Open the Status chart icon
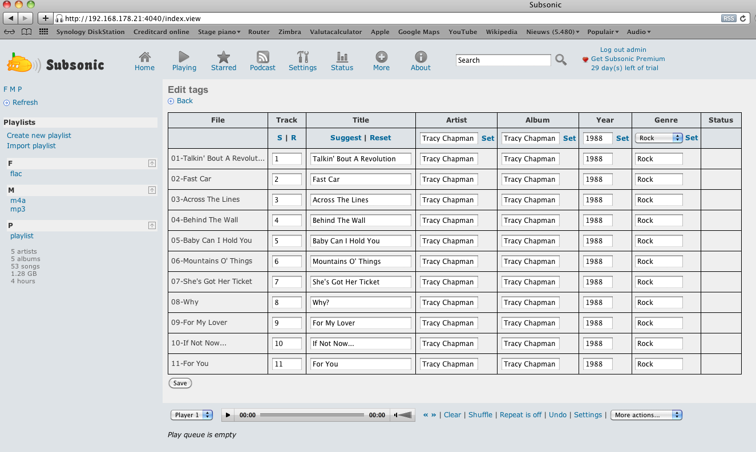Viewport: 756px width, 452px height. tap(342, 56)
